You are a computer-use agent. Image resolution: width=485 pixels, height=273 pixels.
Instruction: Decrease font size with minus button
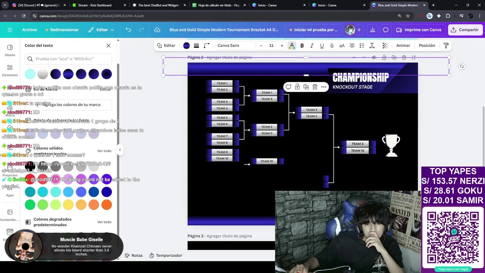261,45
